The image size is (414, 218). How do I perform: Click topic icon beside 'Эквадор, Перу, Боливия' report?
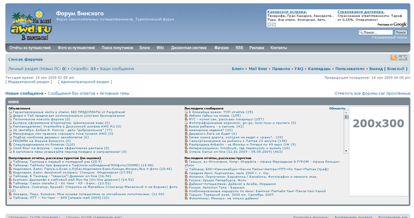coord(10,194)
